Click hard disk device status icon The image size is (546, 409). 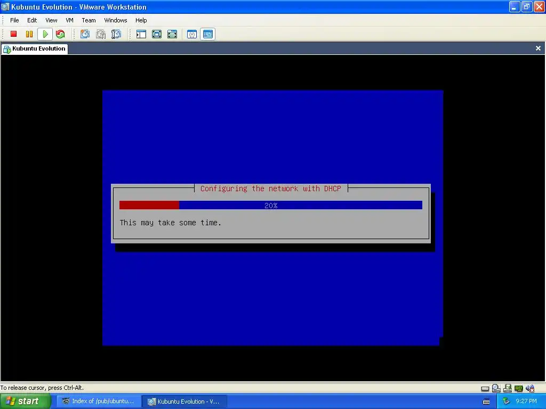point(485,388)
